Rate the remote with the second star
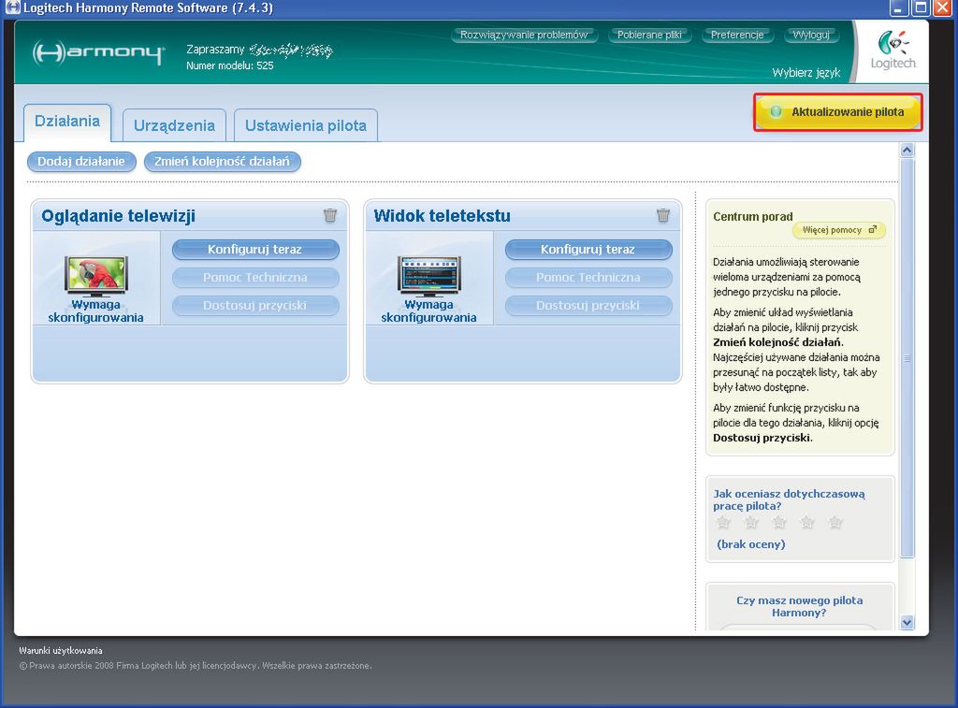Screen dimensions: 958x708 751,522
